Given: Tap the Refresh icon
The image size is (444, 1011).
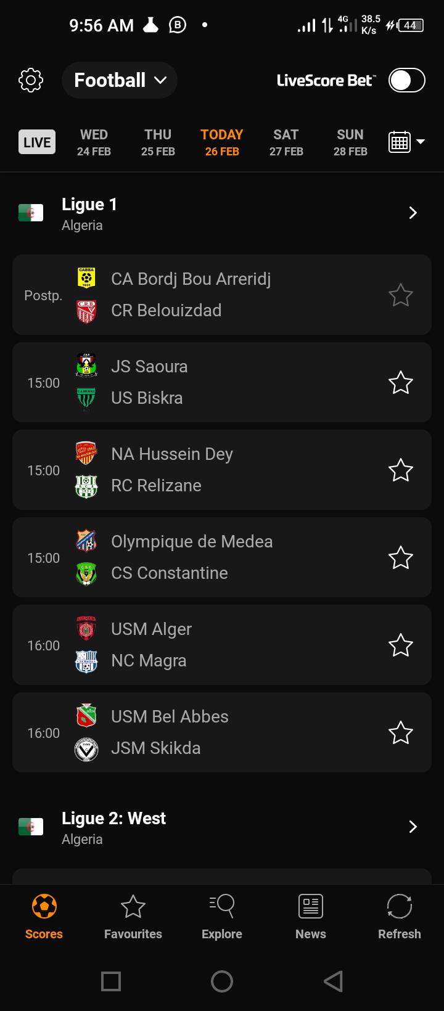Looking at the screenshot, I should [399, 906].
